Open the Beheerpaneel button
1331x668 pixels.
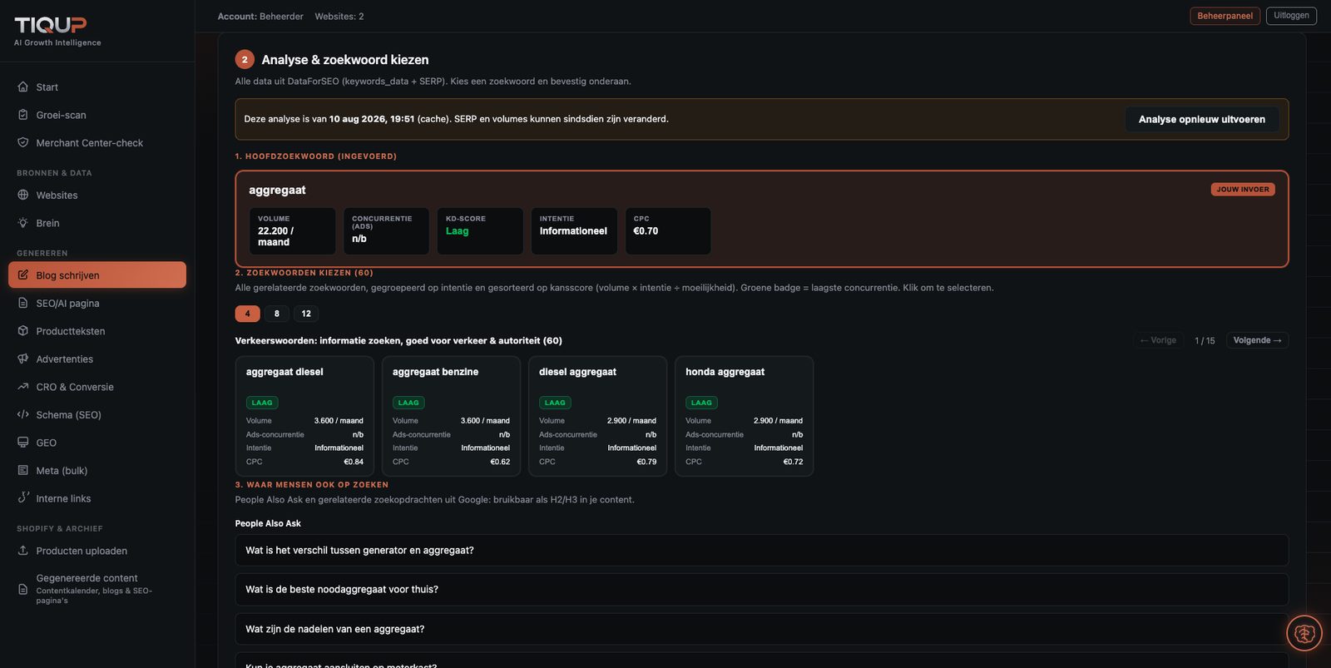pyautogui.click(x=1225, y=16)
